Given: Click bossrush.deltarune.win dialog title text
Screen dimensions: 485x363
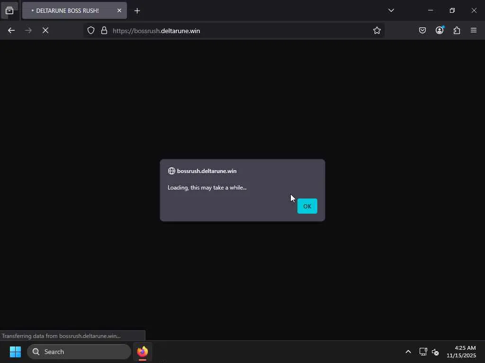Looking at the screenshot, I should [207, 171].
